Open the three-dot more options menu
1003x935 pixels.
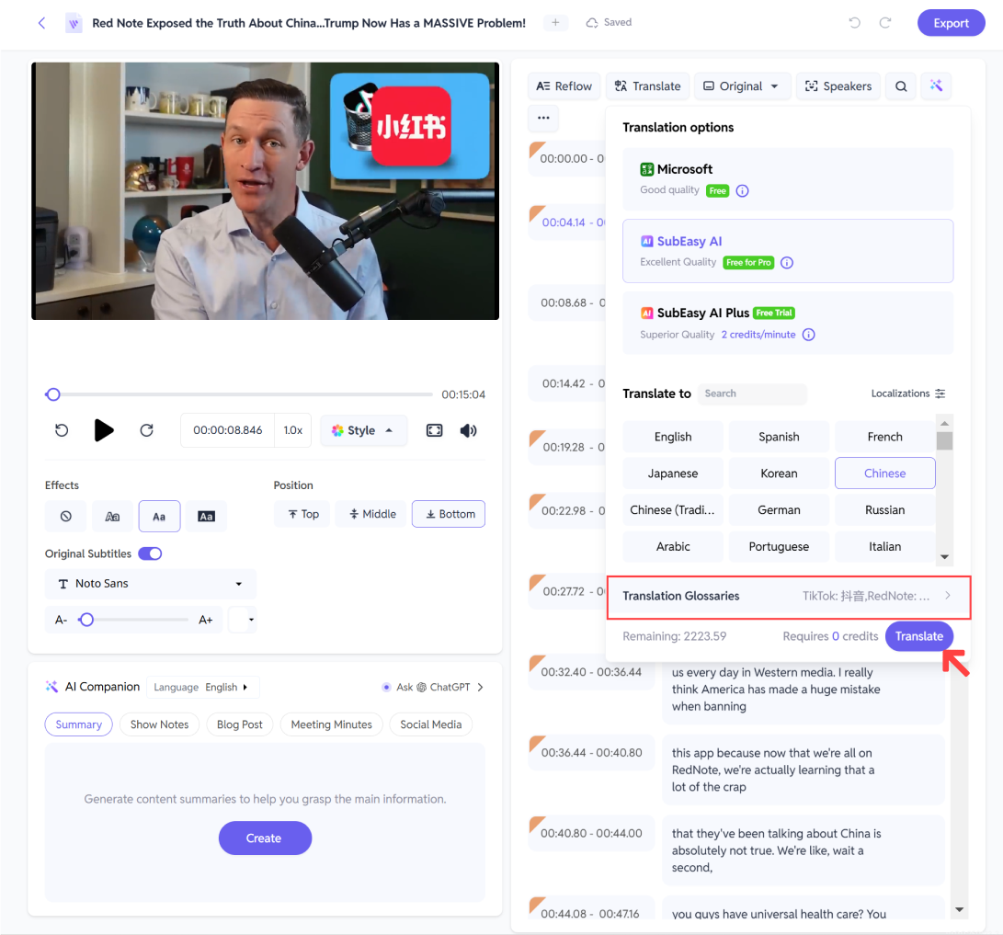[543, 118]
